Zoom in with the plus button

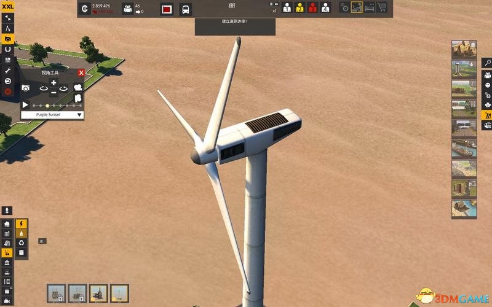pos(54,83)
